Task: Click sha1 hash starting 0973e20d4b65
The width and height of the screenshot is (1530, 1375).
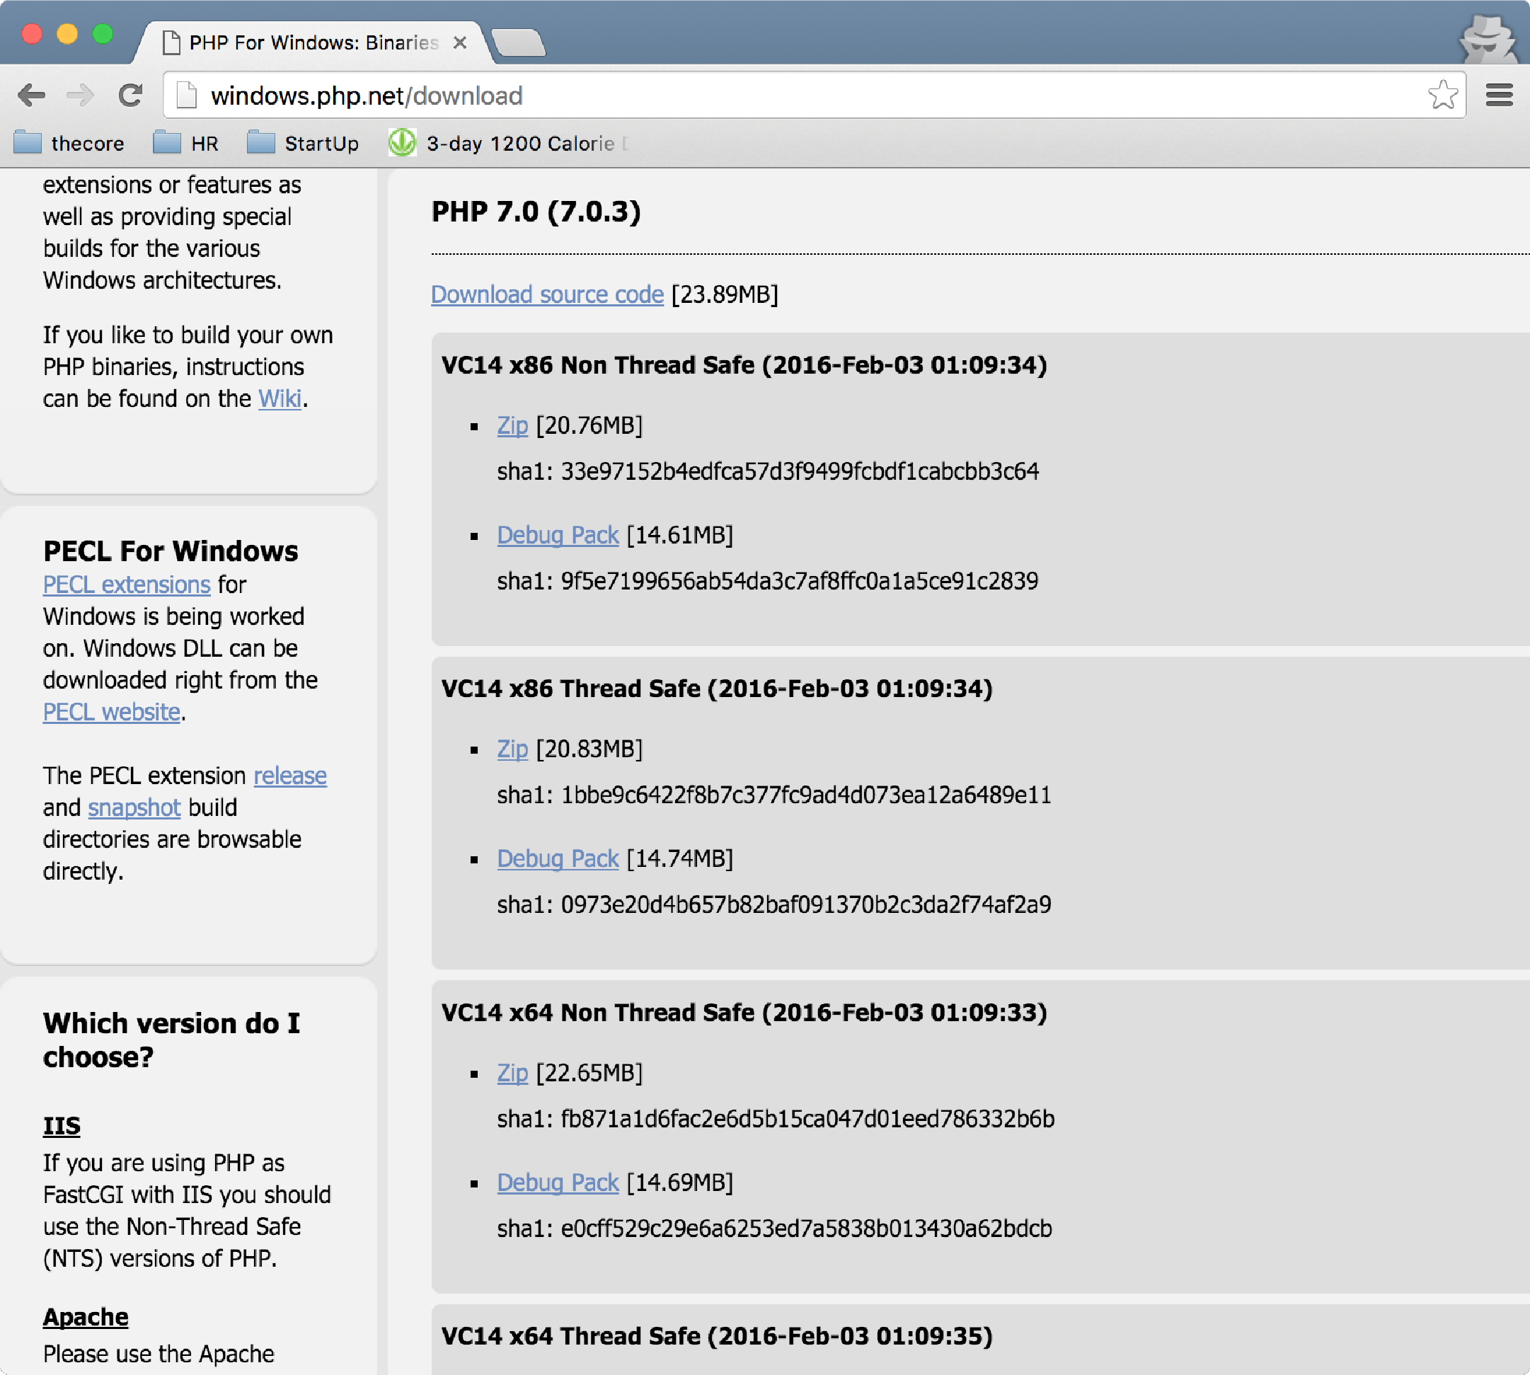Action: pos(805,904)
